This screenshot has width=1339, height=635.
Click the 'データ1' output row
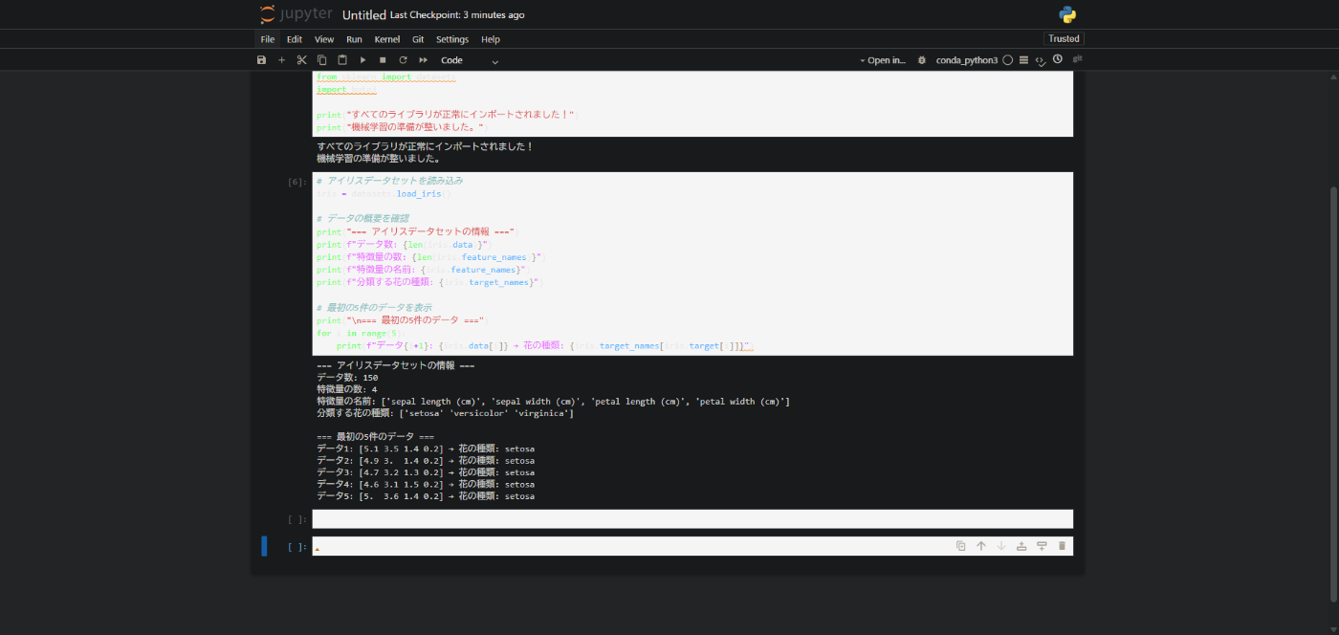pos(426,448)
